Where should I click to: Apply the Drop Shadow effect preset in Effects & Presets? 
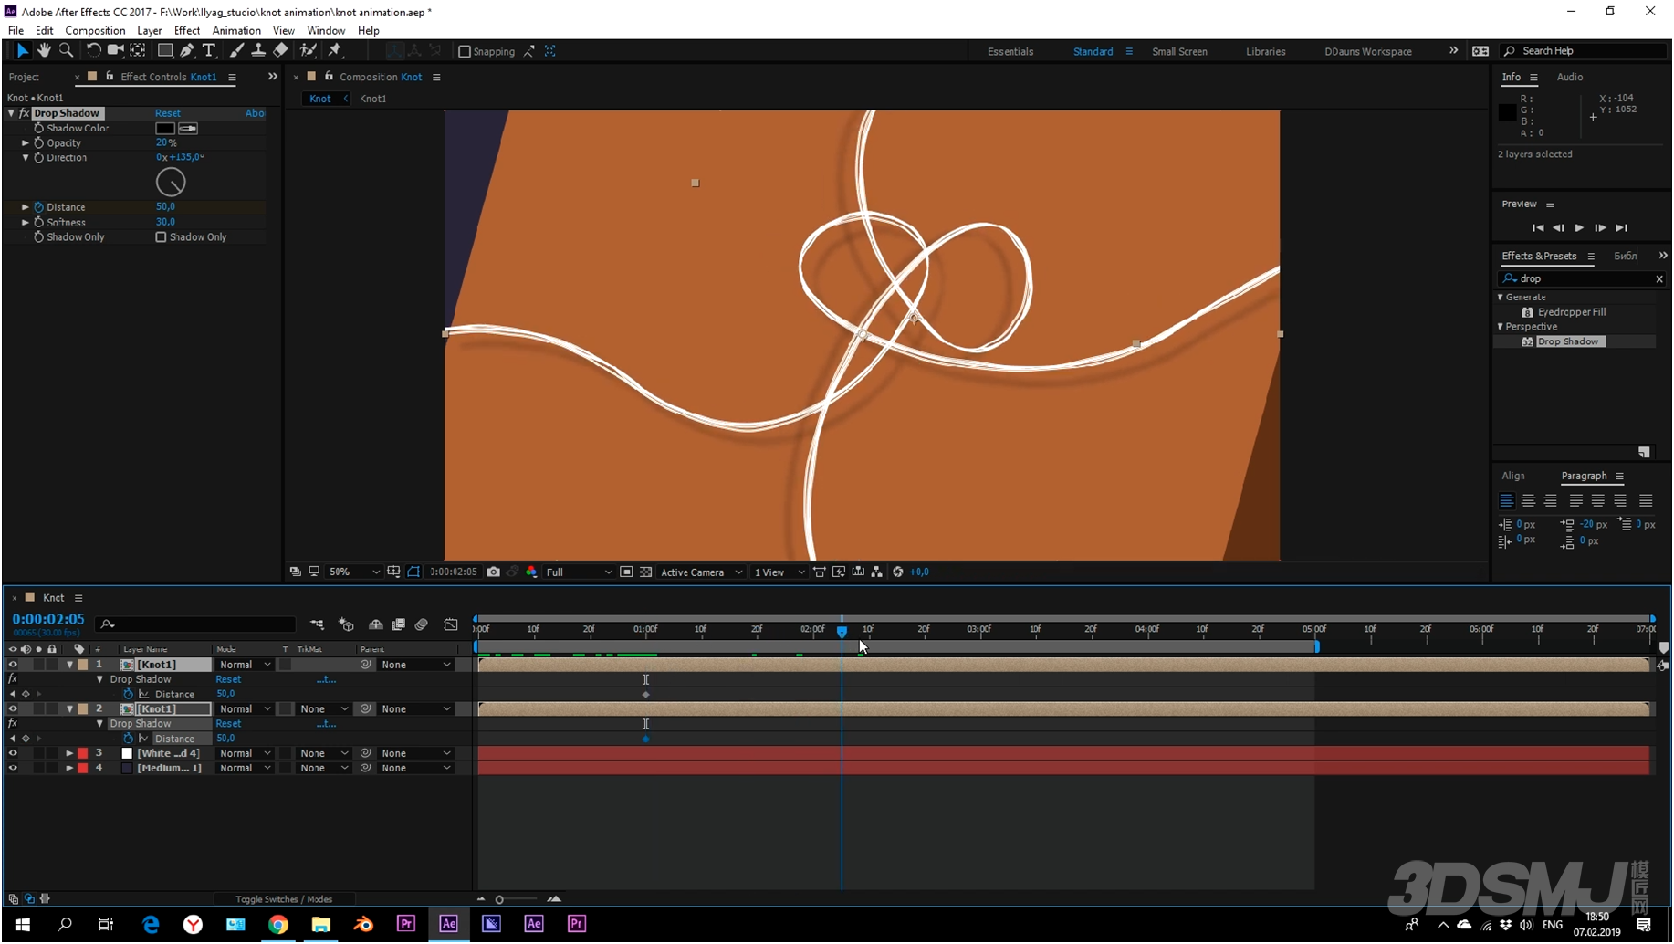click(1567, 342)
